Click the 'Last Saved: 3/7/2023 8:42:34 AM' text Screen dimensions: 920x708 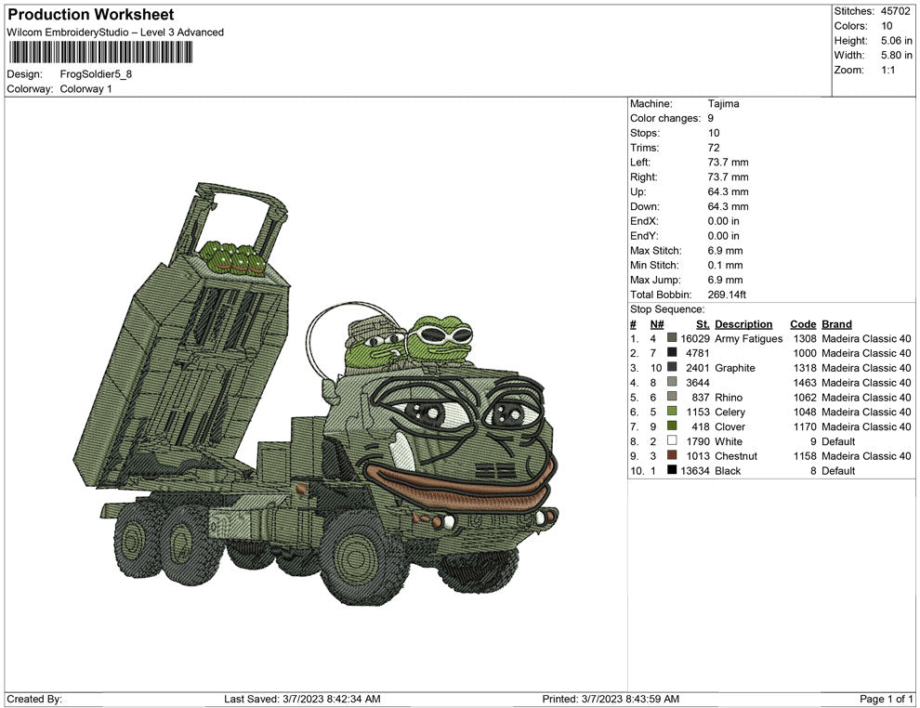pos(302,699)
